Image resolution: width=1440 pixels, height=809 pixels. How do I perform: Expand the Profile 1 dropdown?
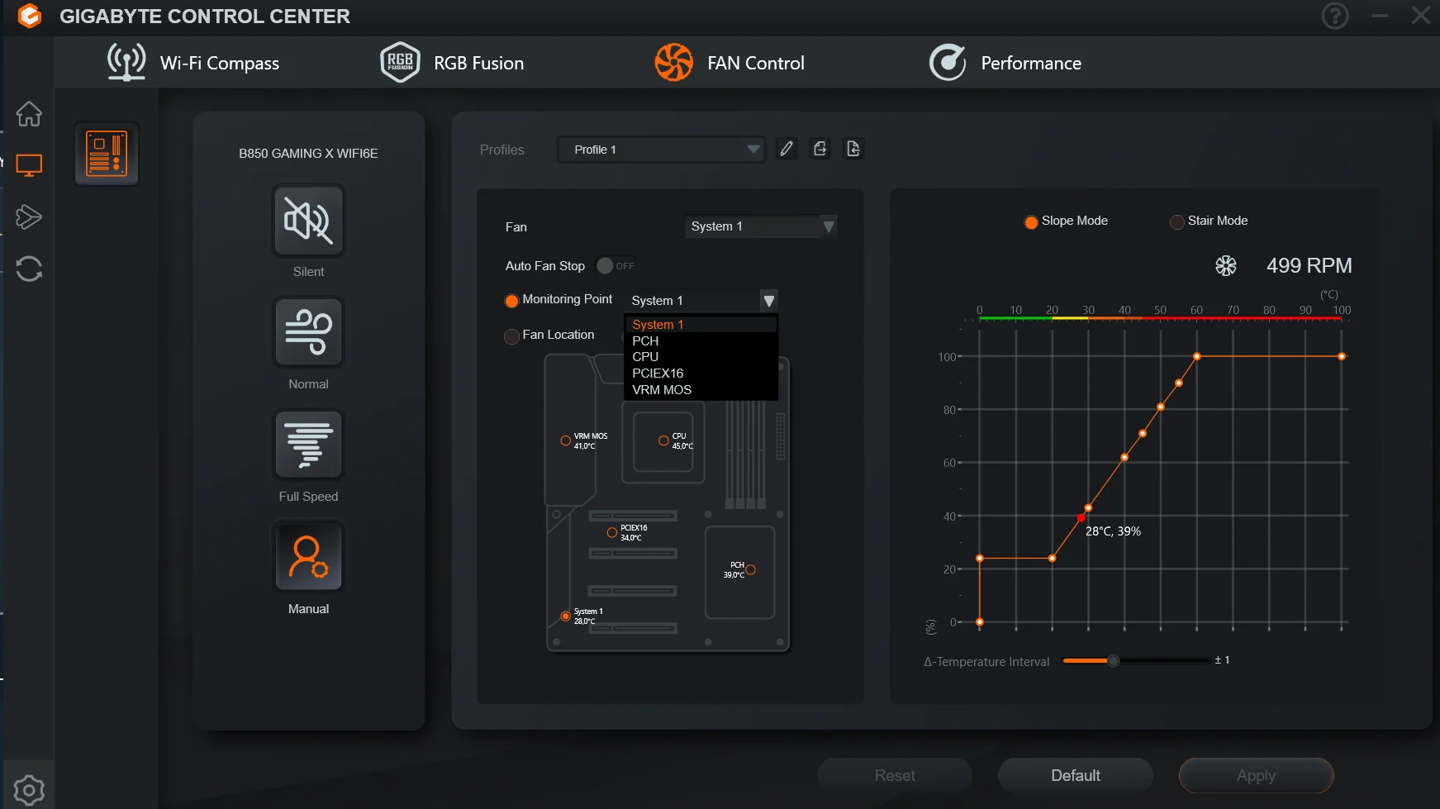point(661,150)
